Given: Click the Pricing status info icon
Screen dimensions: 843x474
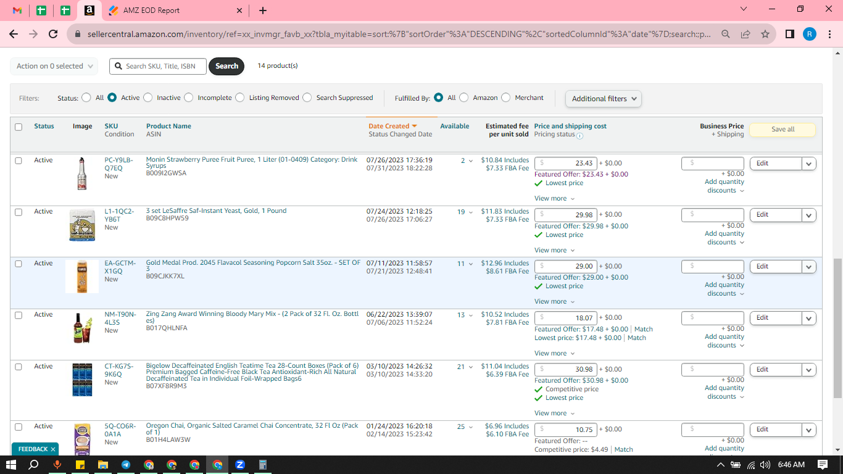Looking at the screenshot, I should point(579,135).
